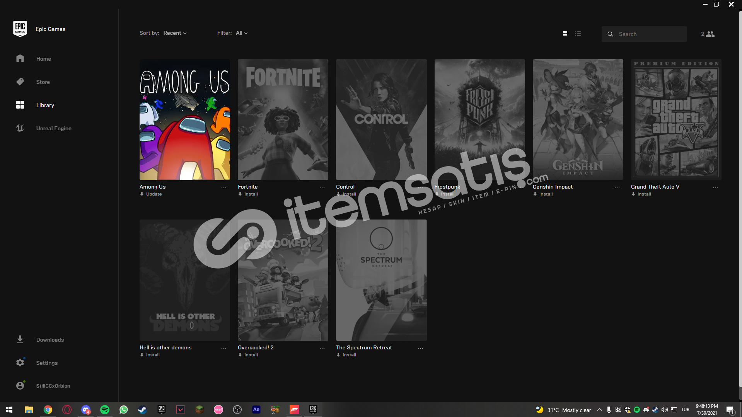742x417 pixels.
Task: Open Hell is other demons options menu
Action: click(x=224, y=349)
